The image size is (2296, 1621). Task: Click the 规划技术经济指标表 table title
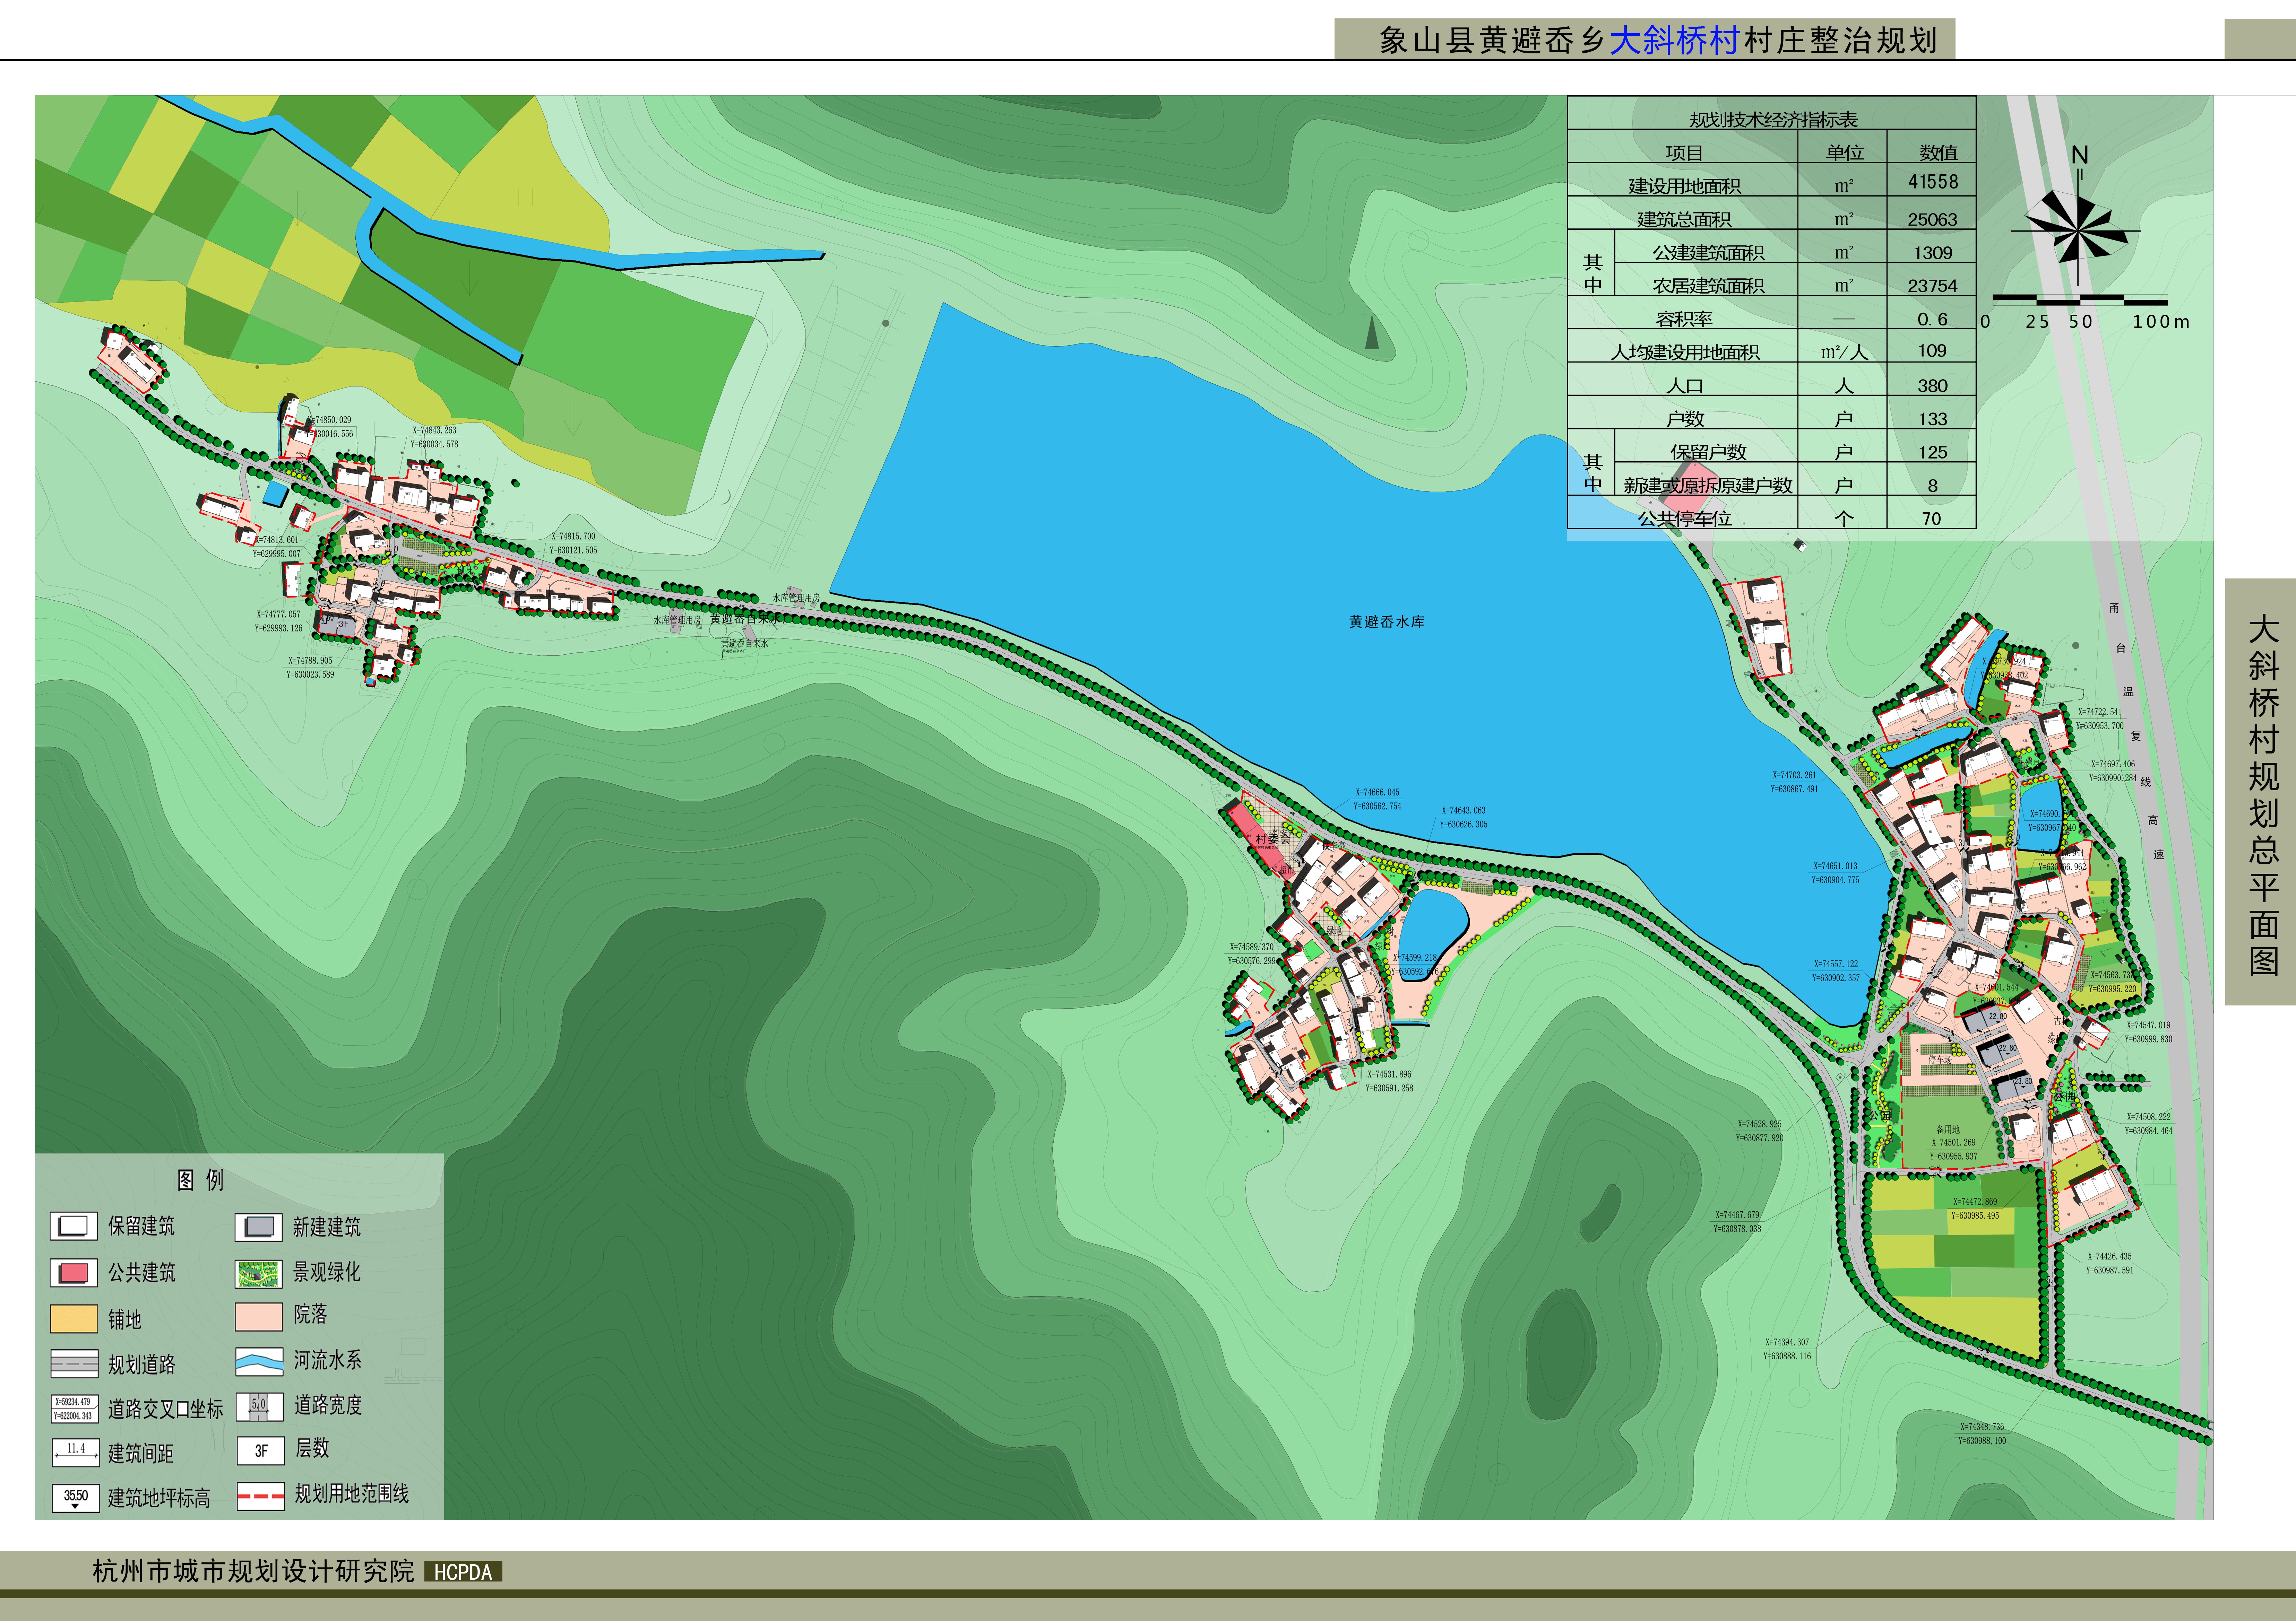(x=1773, y=120)
